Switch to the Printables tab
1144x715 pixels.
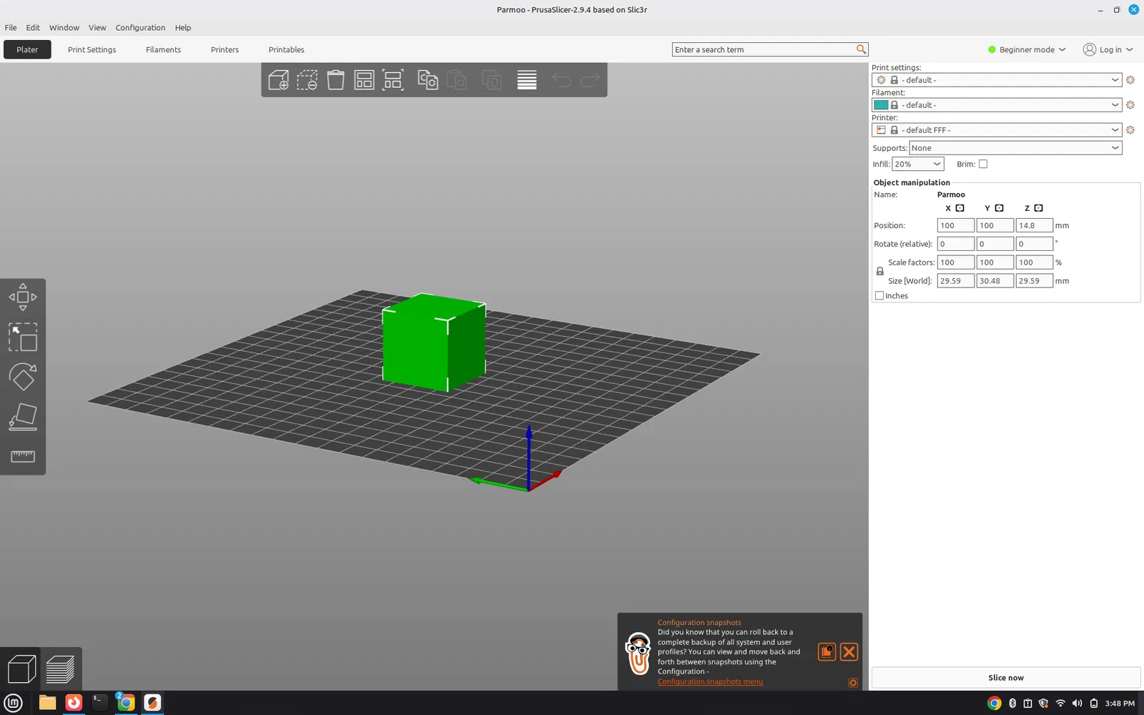coord(286,49)
